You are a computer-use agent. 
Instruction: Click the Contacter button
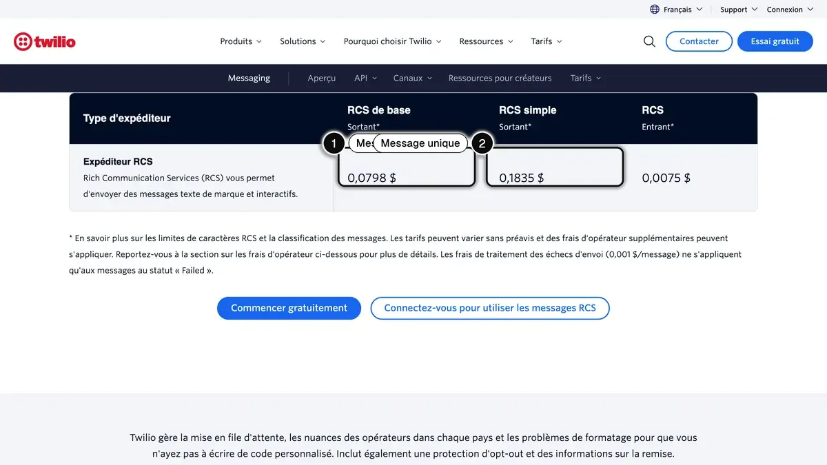699,41
